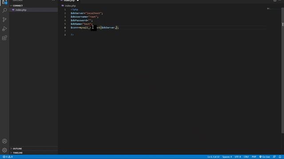284x159 pixels.
Task: Select PHP language mode in status bar
Action: pos(254,157)
